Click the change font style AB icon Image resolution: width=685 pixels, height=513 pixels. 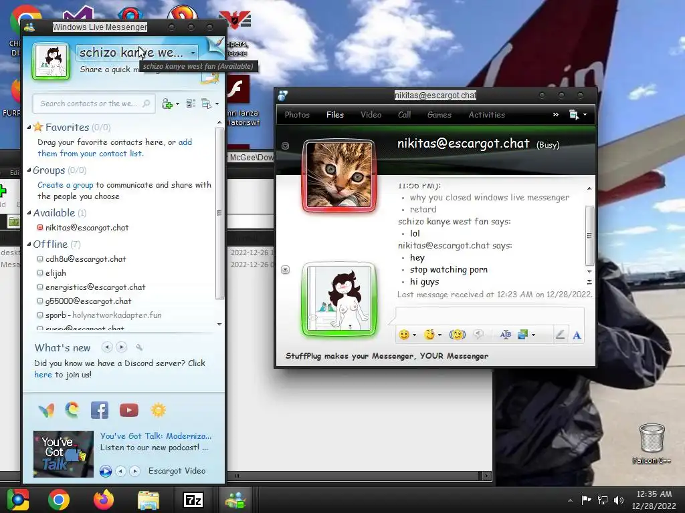coord(506,335)
